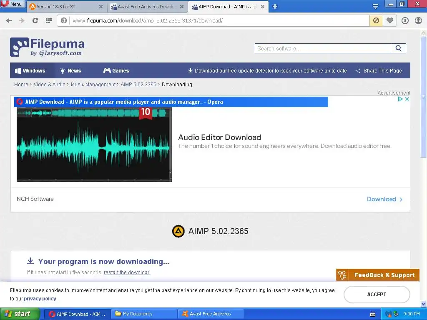Viewport: 427px width, 320px height.
Task: Close the Avast Free Antivirus Download tab
Action: click(x=182, y=7)
